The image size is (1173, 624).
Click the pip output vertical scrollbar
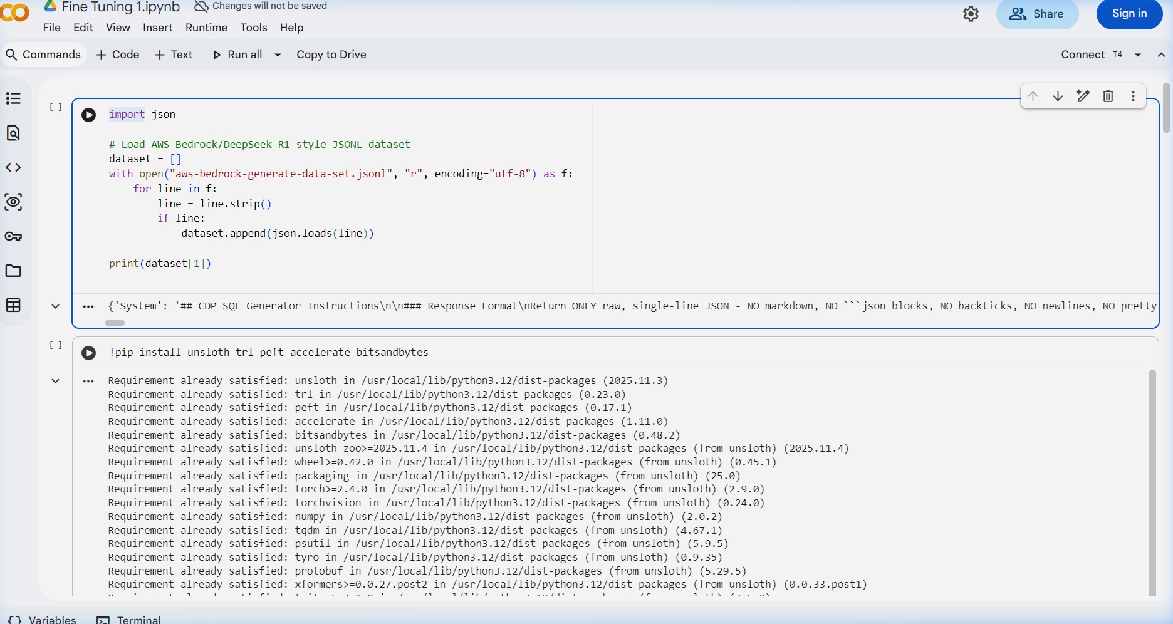[1152, 482]
